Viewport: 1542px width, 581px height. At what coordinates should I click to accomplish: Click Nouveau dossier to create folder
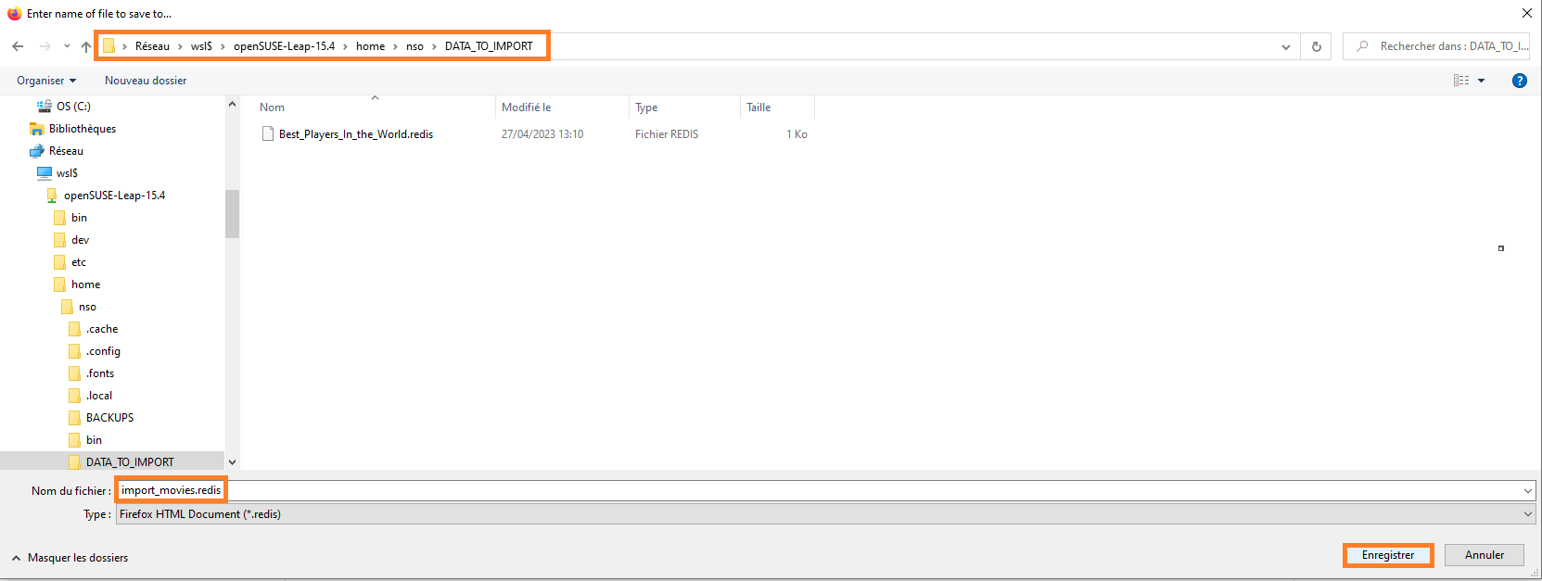(x=146, y=81)
